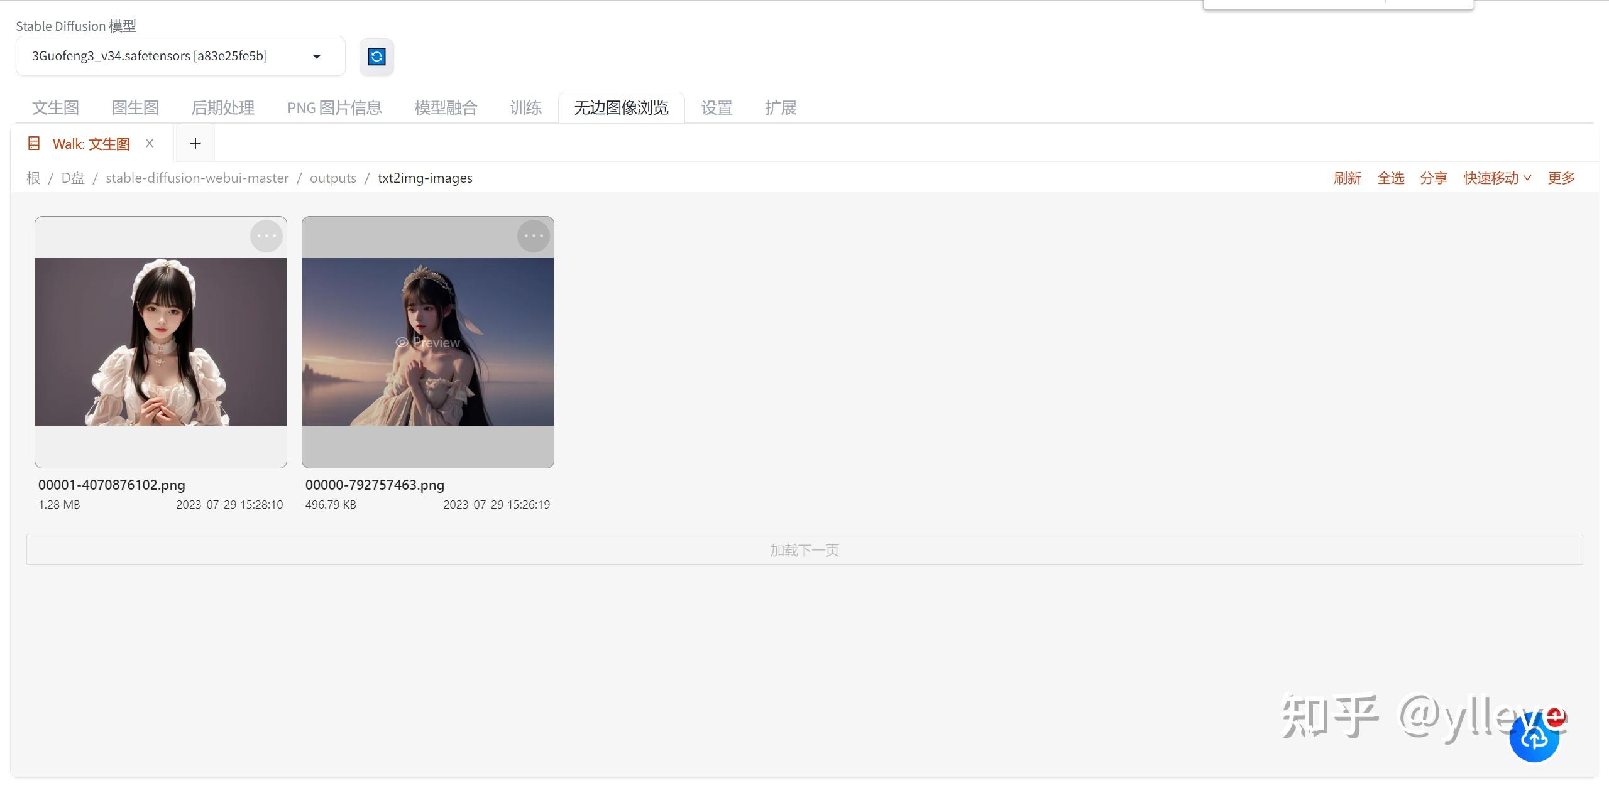Click the Walk tab list icon

pyautogui.click(x=34, y=143)
